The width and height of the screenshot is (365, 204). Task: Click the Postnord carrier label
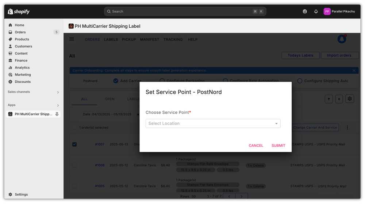click(x=90, y=81)
